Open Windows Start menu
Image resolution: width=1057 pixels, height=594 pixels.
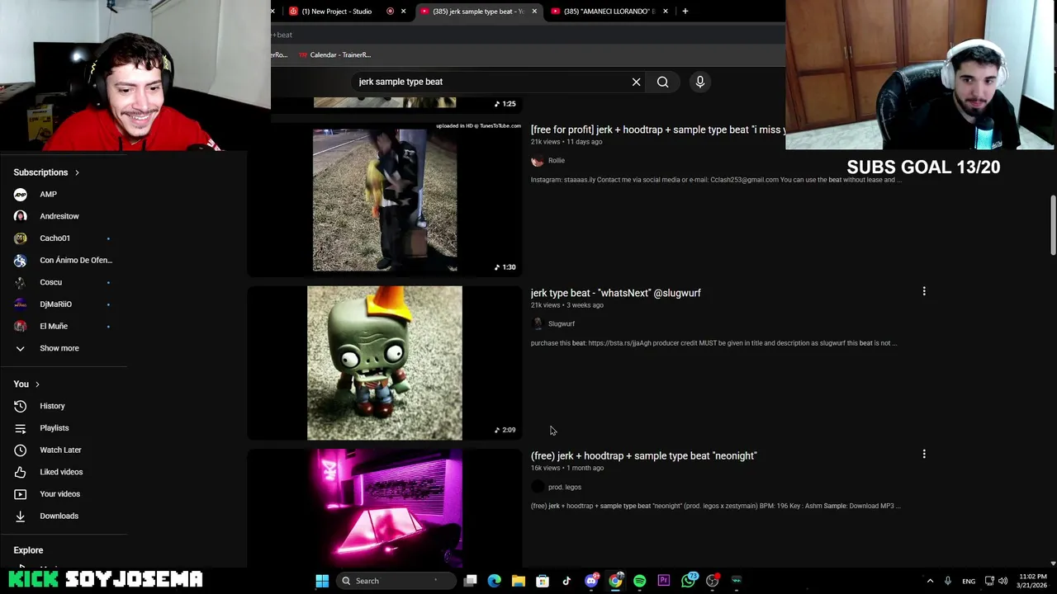[322, 581]
